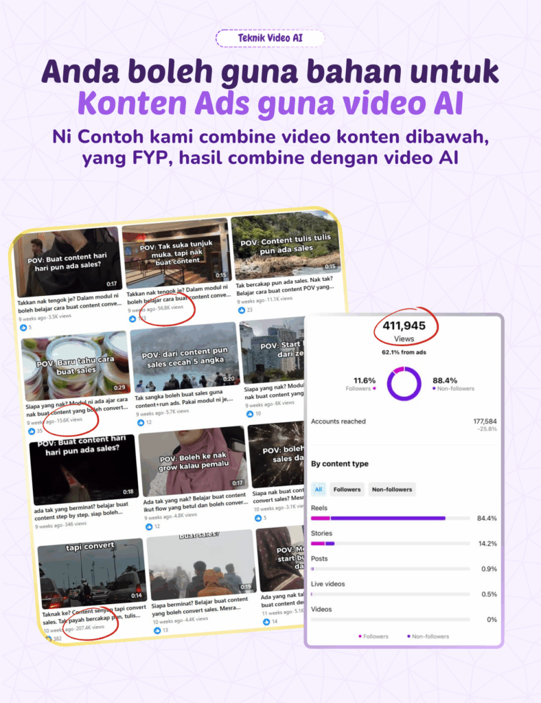Click the thumbs-up icon beside 35 likes

tap(30, 430)
